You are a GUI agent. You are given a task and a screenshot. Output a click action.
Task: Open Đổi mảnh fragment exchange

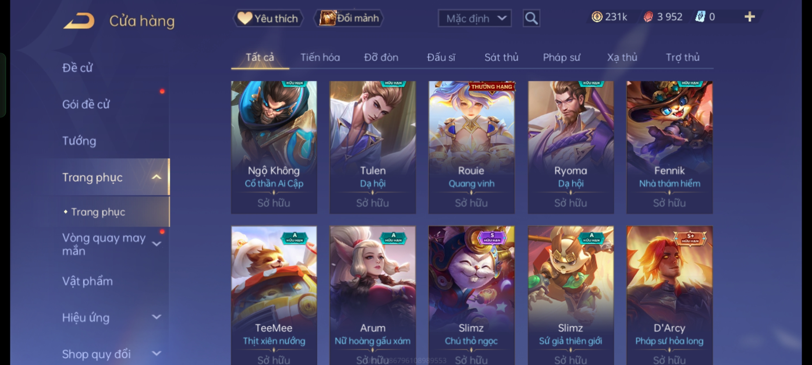tap(349, 18)
